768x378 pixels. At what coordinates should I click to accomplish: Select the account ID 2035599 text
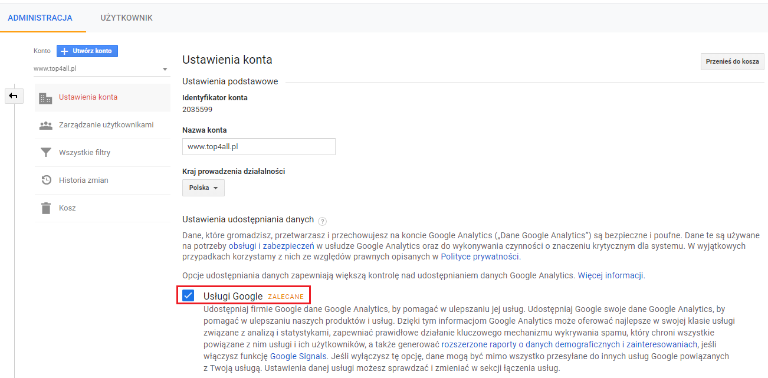197,109
